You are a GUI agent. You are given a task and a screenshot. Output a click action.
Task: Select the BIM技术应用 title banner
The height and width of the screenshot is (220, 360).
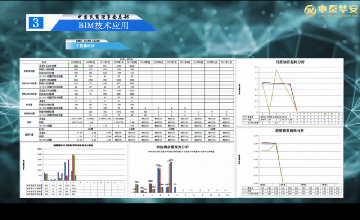[103, 26]
